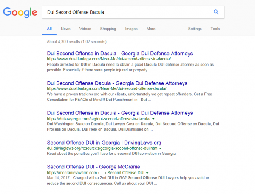This screenshot has width=255, height=194.
Task: Open the duilawyerga.com result title
Action: pyautogui.click(x=120, y=113)
